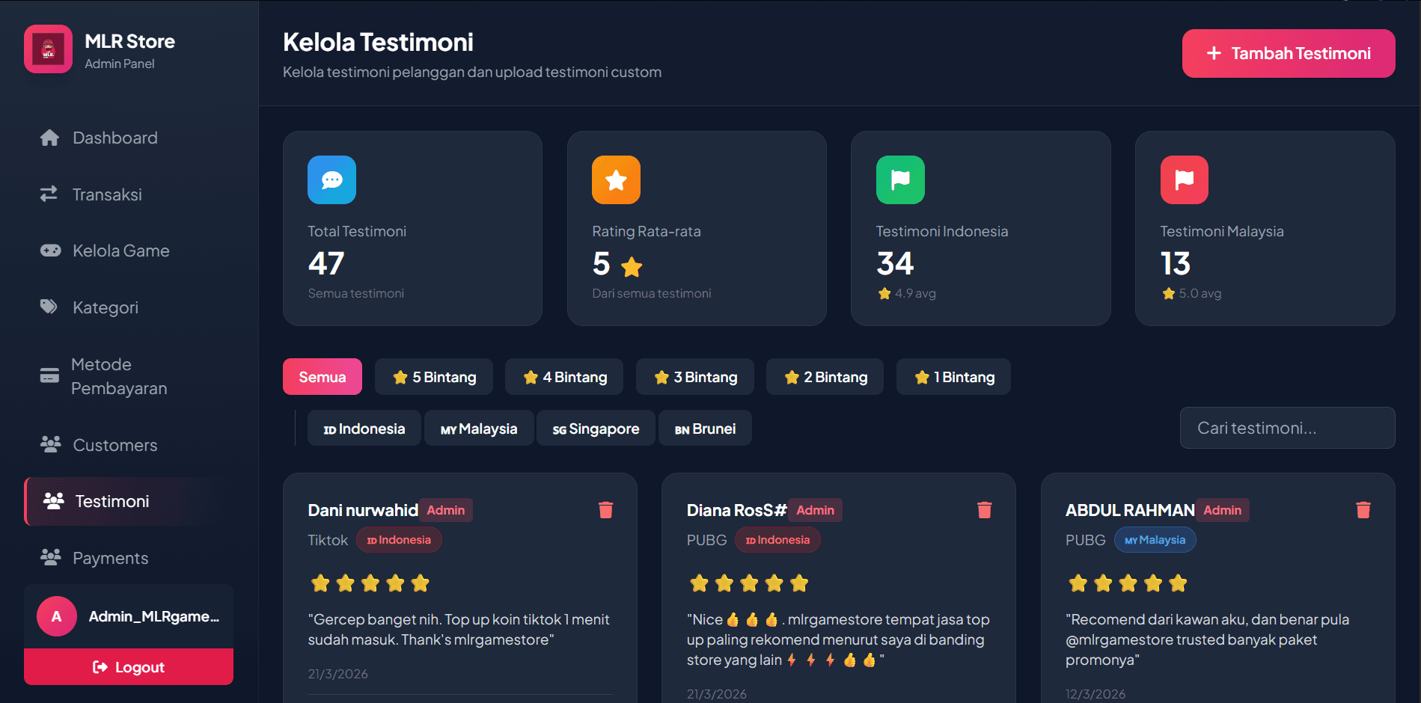Click Indonesia tag on Diana RosS# card
1421x703 pixels.
(x=777, y=540)
